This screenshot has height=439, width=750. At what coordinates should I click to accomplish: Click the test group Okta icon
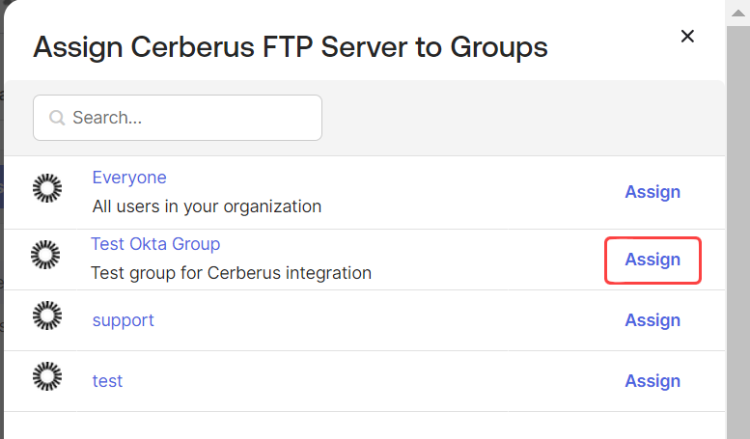pyautogui.click(x=47, y=376)
